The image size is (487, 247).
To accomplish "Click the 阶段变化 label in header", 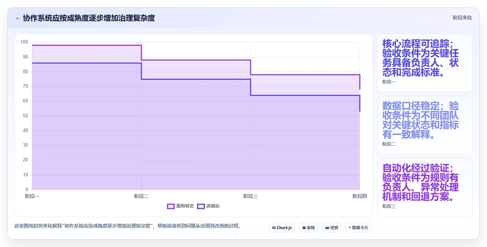I will tap(462, 18).
